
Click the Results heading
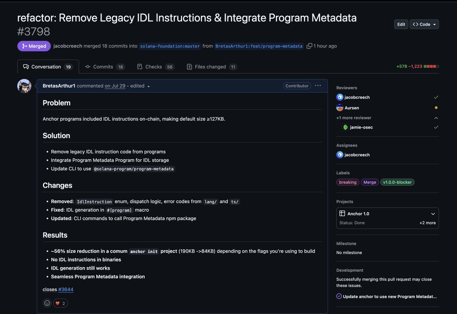coord(55,235)
